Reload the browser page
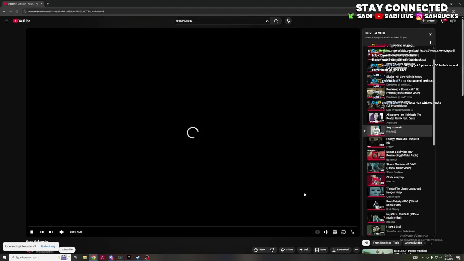The height and width of the screenshot is (261, 464). (x=17, y=11)
